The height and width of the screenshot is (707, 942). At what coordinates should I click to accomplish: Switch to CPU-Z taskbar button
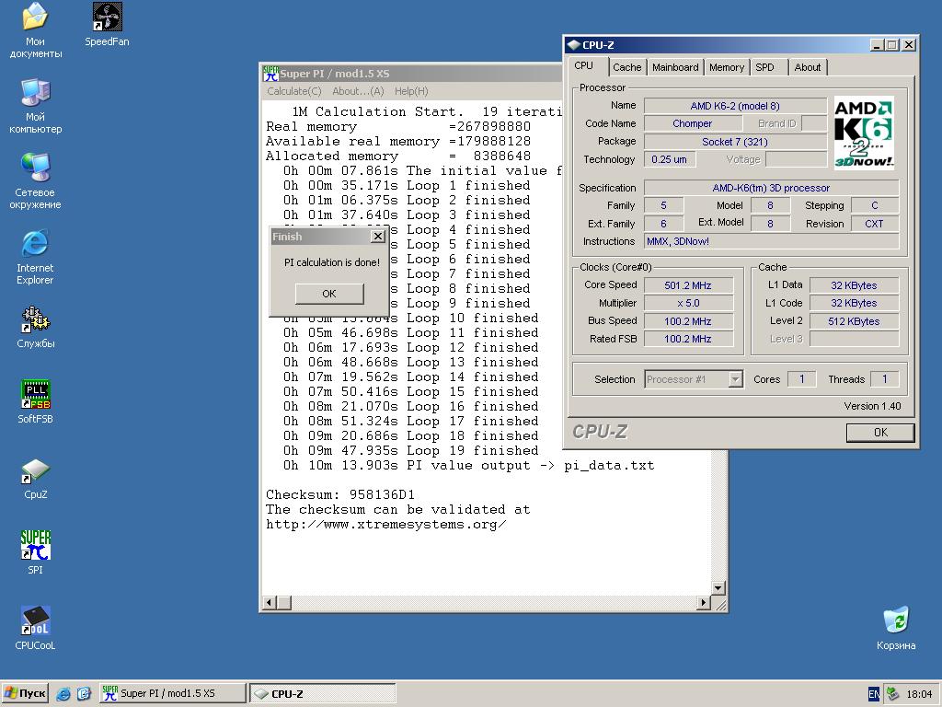[x=323, y=693]
